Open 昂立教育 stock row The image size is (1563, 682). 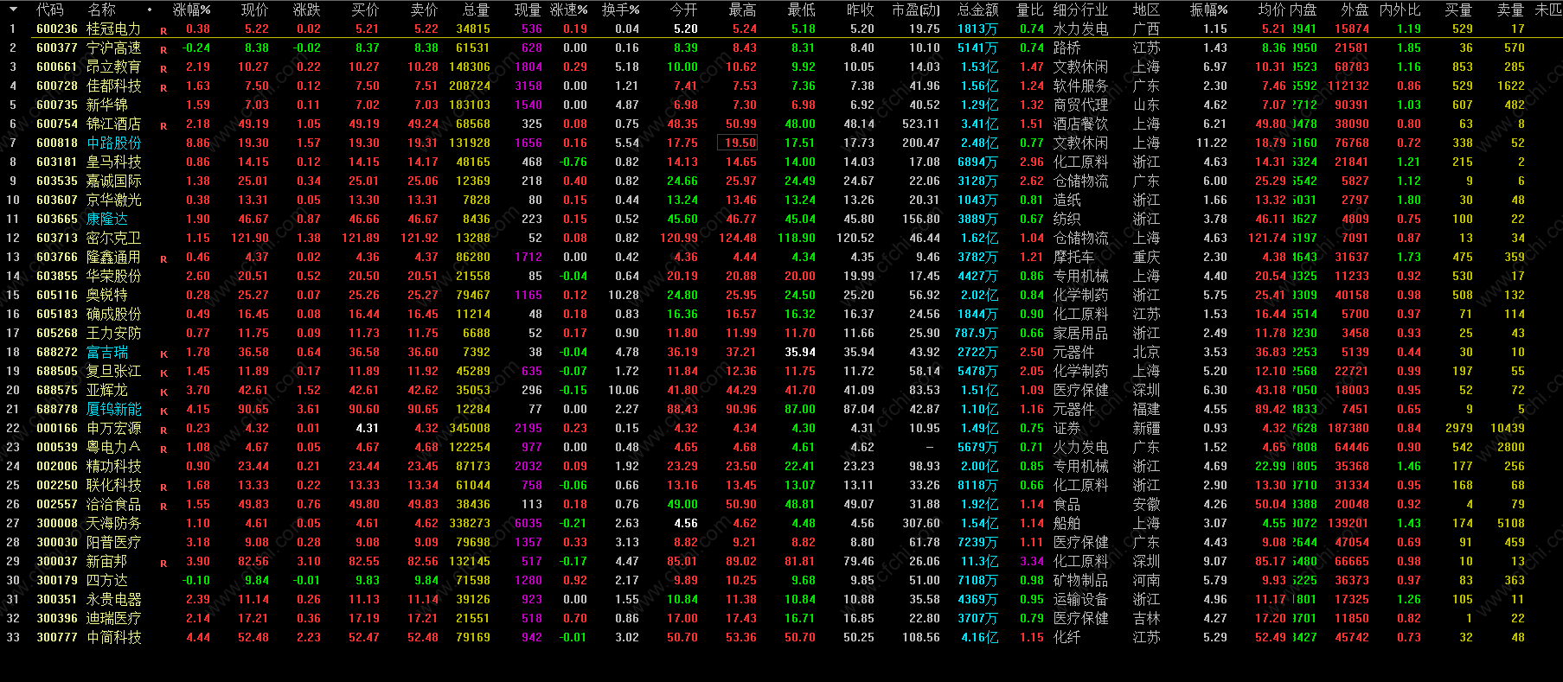click(113, 67)
